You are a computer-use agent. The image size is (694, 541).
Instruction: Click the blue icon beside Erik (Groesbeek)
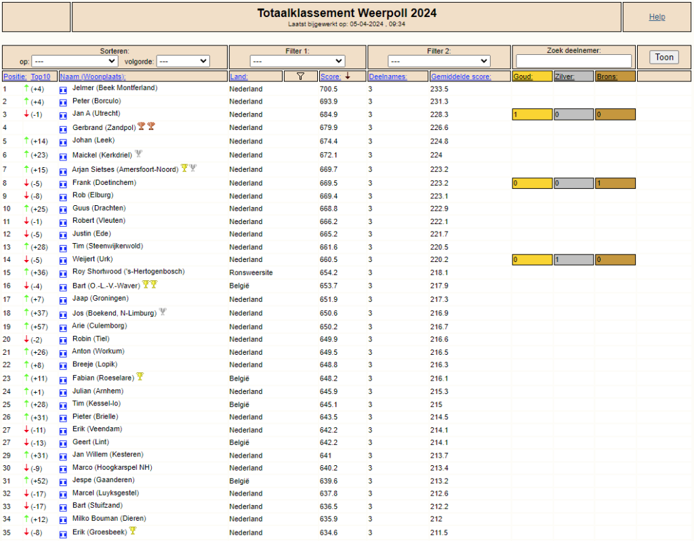coord(63,534)
